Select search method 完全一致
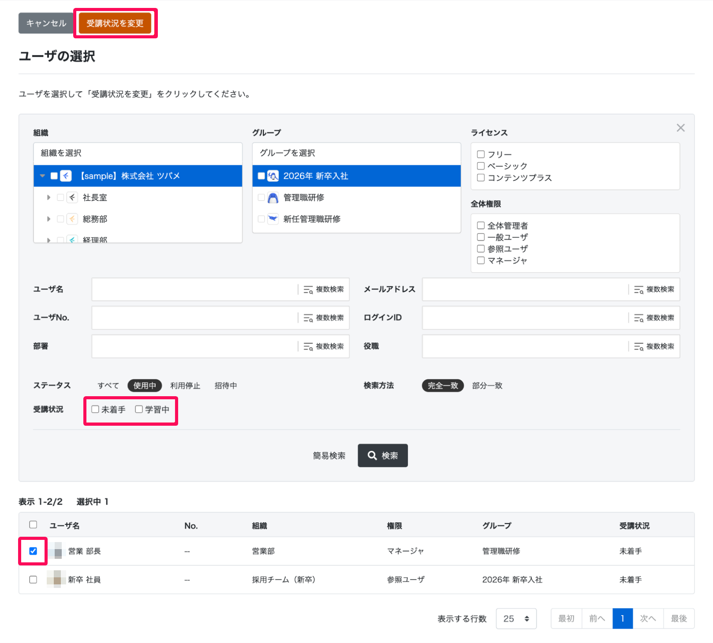 coord(443,386)
